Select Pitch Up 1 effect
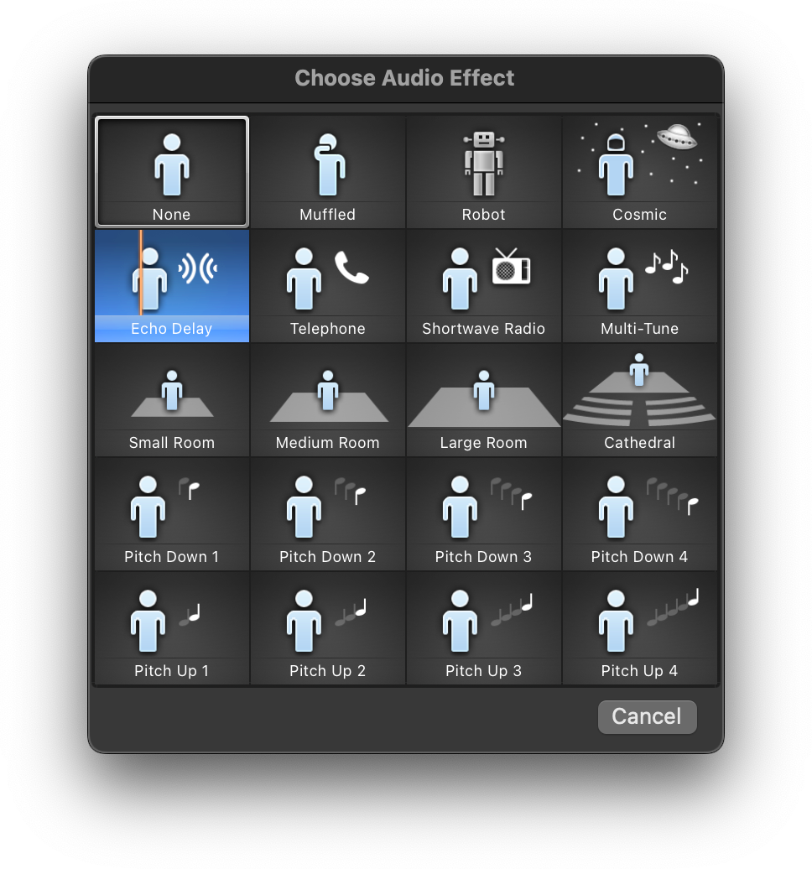The height and width of the screenshot is (869, 812). (172, 628)
